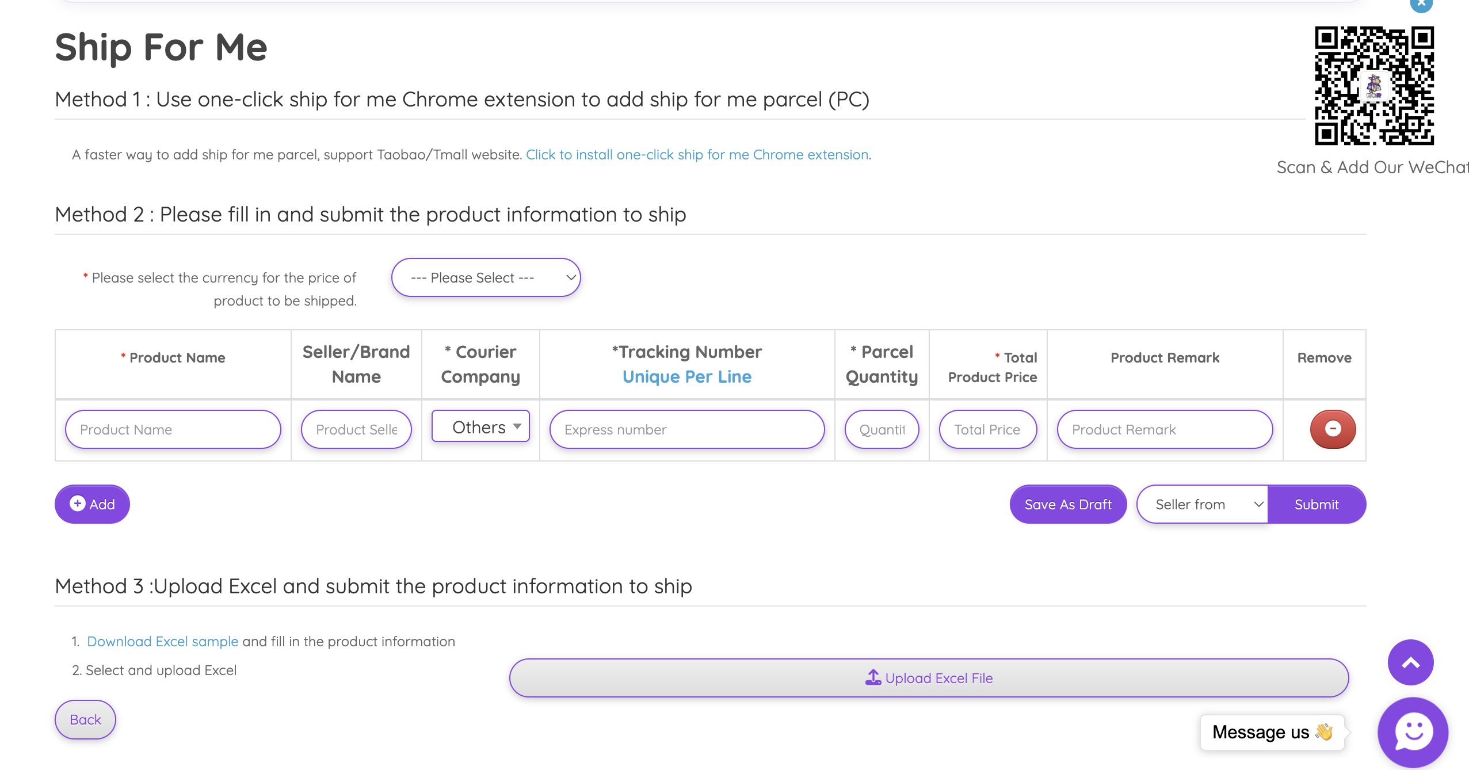Open Chrome extension install link
This screenshot has height=770, width=1469.
pos(697,155)
